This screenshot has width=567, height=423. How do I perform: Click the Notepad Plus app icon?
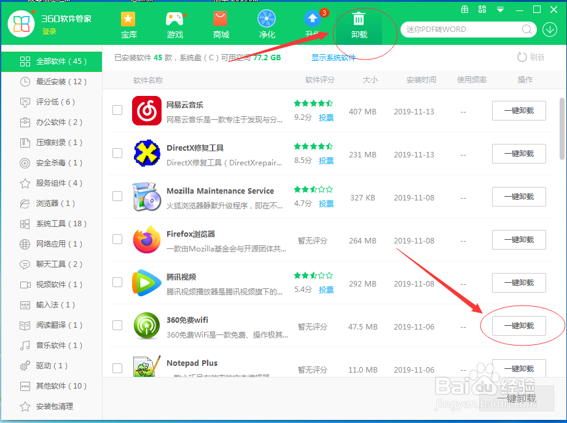point(146,366)
